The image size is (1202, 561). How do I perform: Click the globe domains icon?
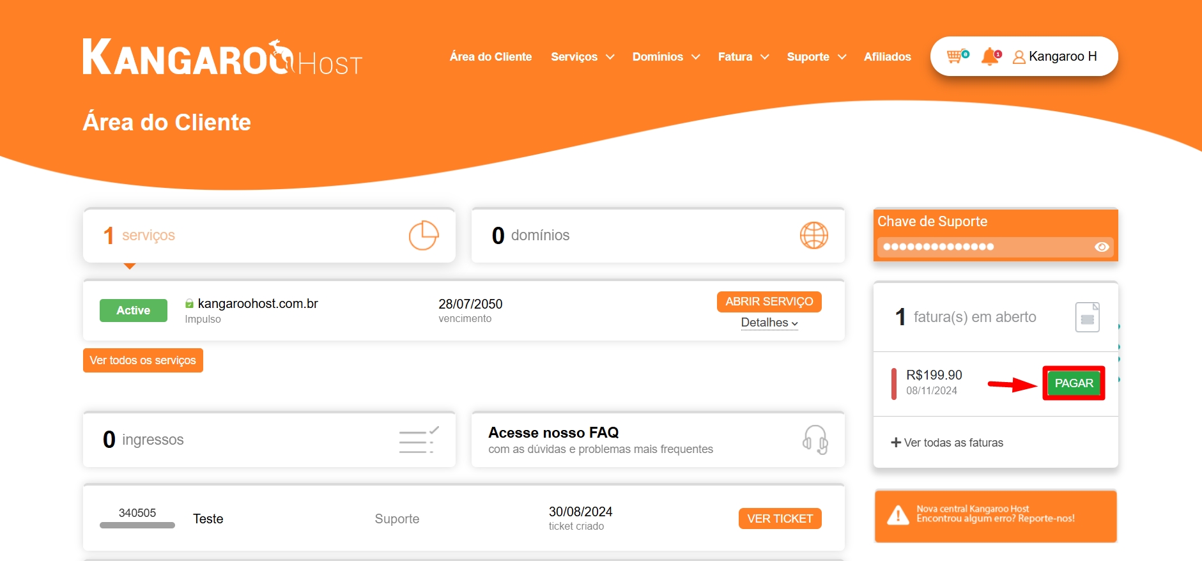[813, 236]
